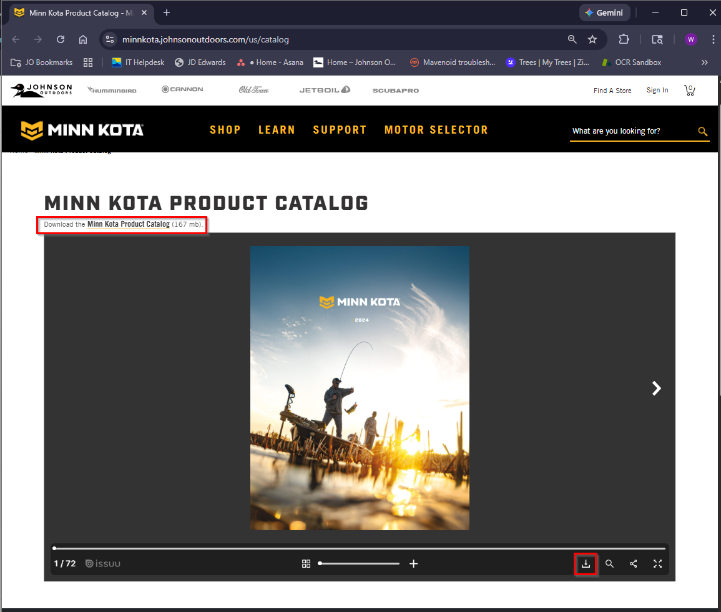Click the Sign In link
The height and width of the screenshot is (612, 721).
657,91
